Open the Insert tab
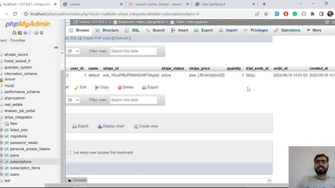This screenshot has height=188, width=335. click(180, 30)
